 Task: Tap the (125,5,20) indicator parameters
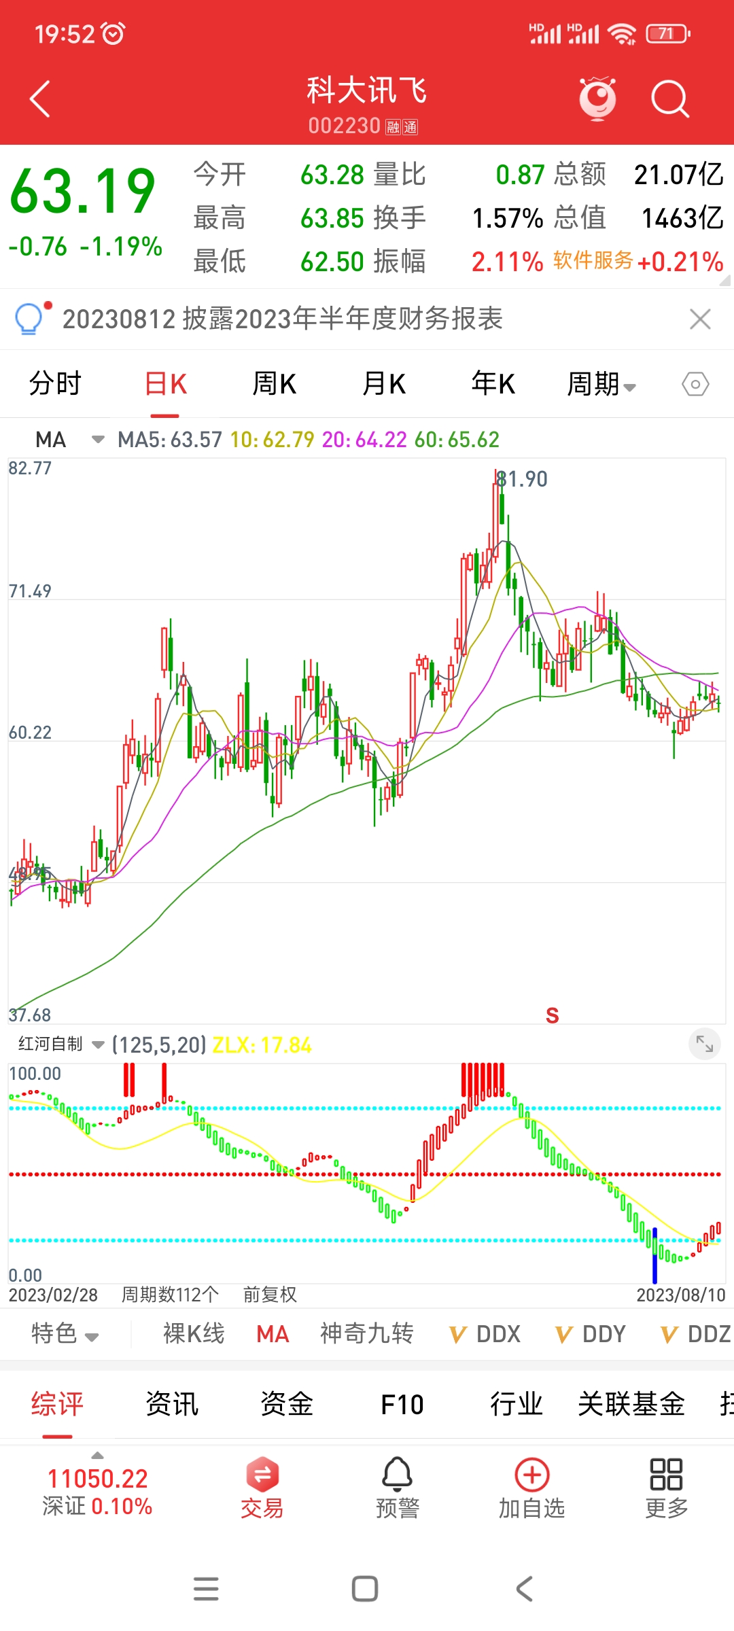click(x=158, y=1045)
